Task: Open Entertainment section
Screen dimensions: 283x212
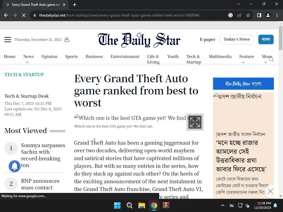Action: (x=125, y=56)
